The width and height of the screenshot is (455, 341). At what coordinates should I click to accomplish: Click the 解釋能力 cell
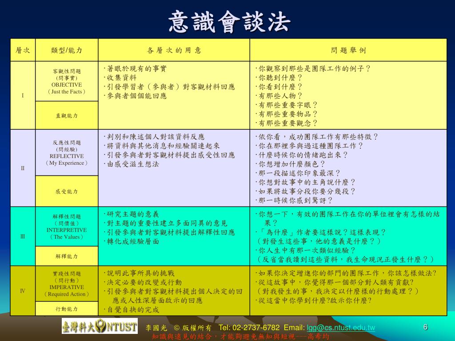[67, 256]
